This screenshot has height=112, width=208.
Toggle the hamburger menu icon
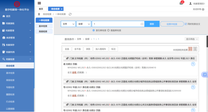point(39,3)
